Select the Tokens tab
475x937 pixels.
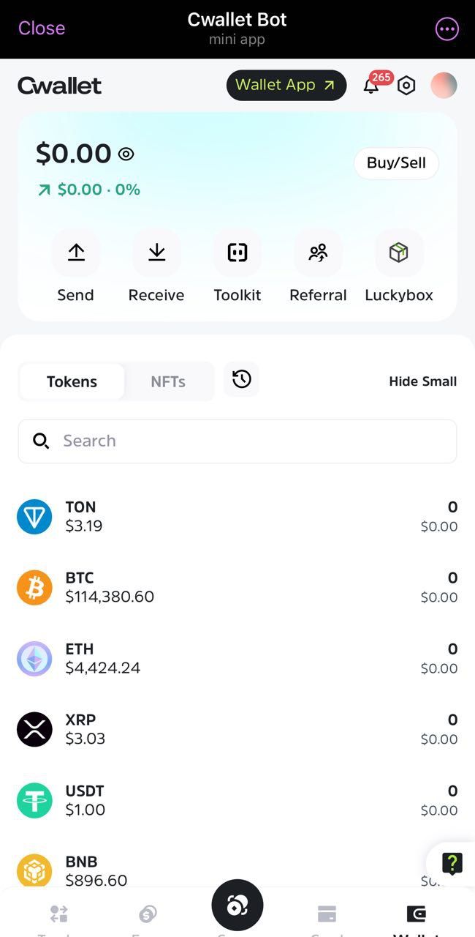[72, 381]
